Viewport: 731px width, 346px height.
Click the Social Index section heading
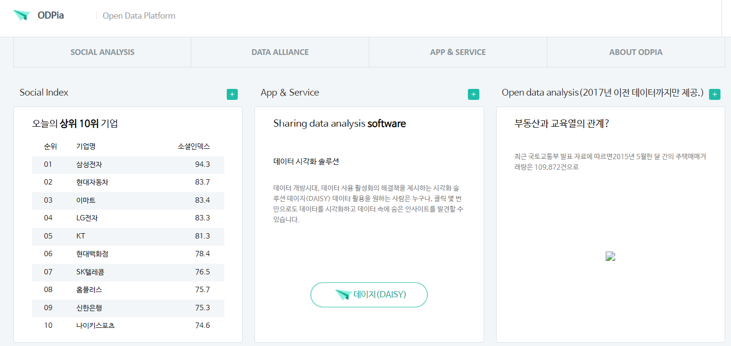point(44,92)
